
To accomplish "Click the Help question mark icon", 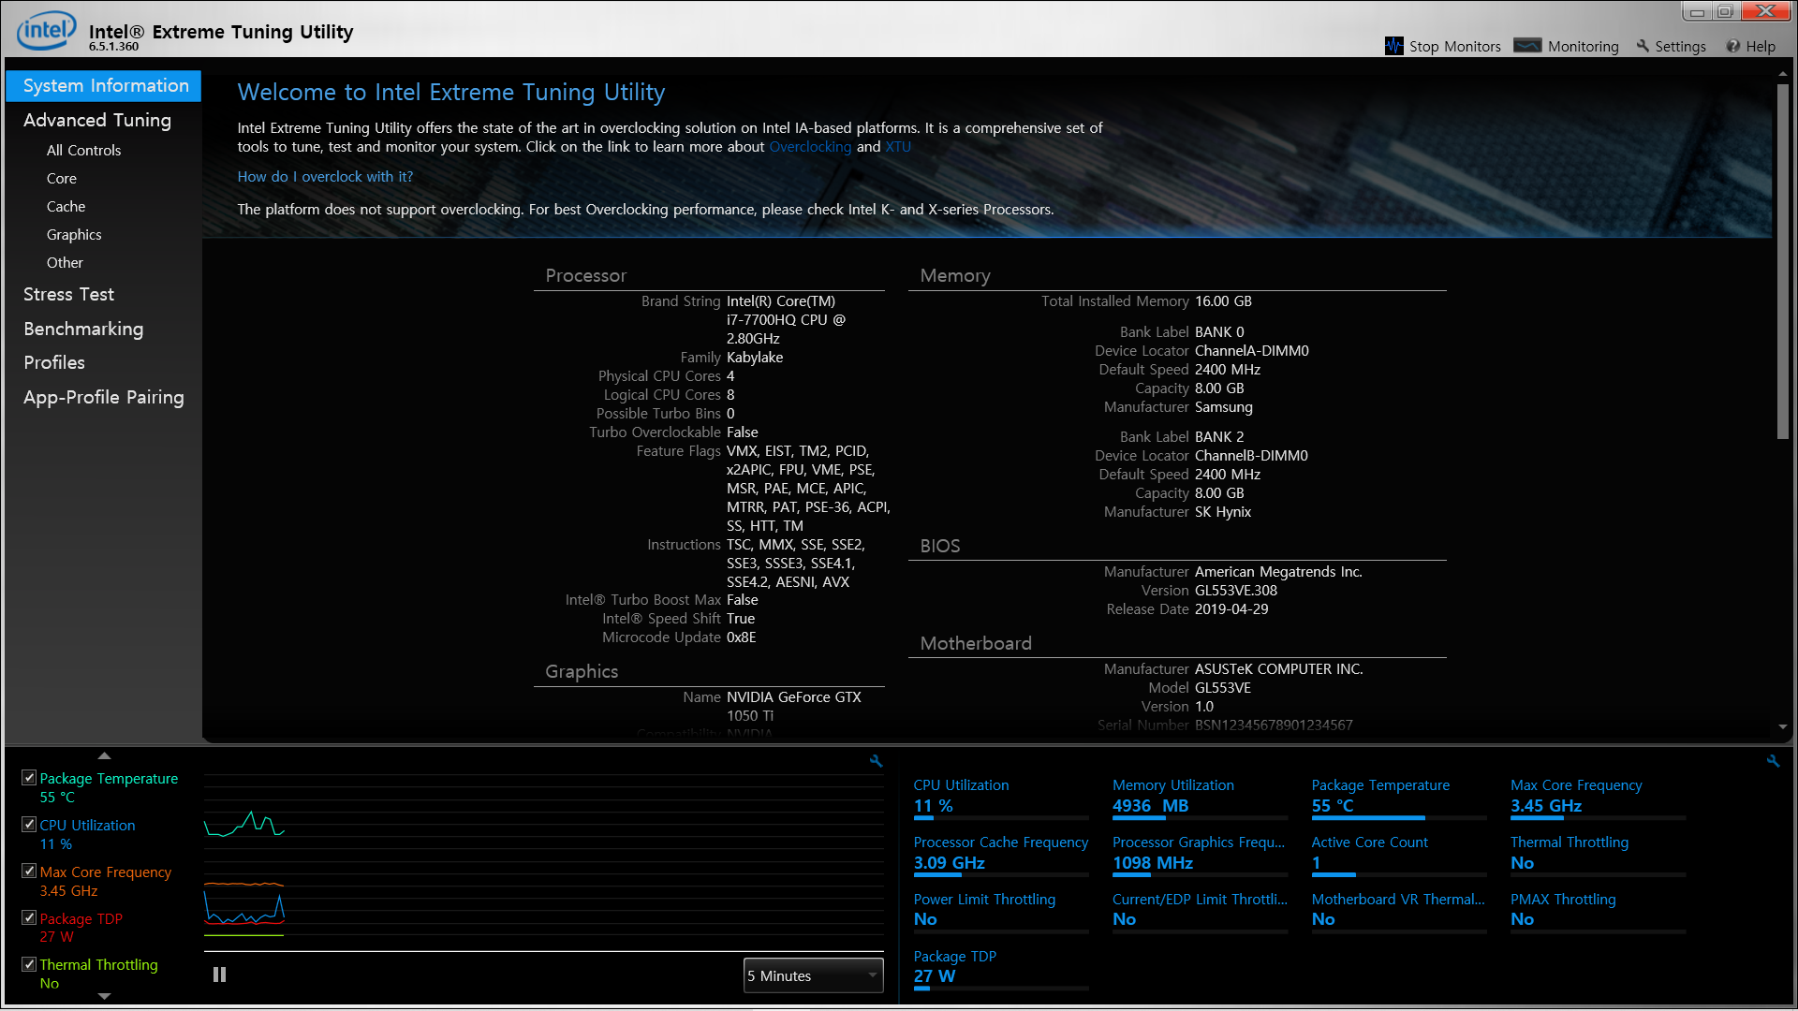I will pyautogui.click(x=1733, y=46).
